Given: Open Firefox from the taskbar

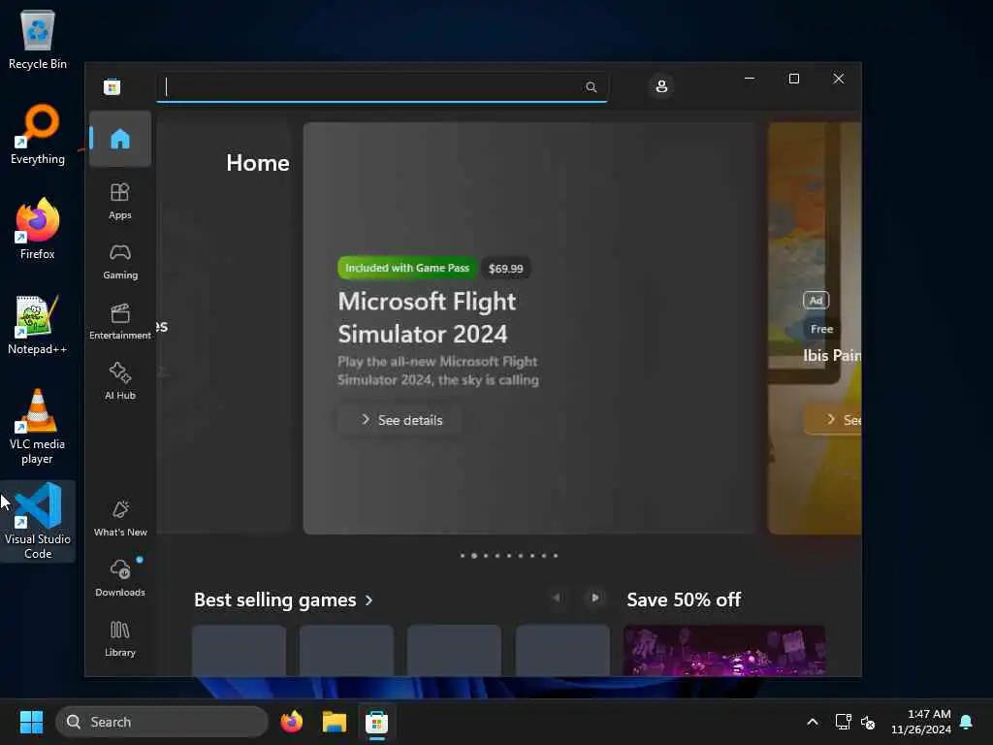Looking at the screenshot, I should [x=291, y=722].
